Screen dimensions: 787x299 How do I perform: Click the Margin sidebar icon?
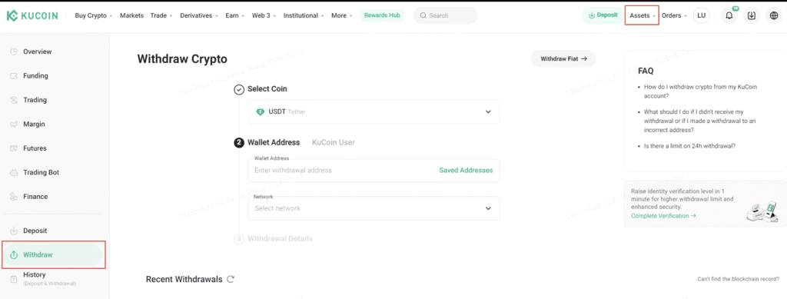[14, 124]
